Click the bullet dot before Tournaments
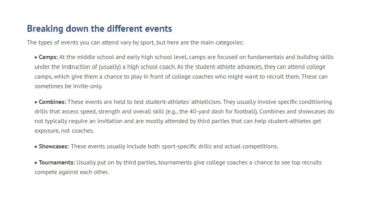Image resolution: width=369 pixels, height=207 pixels. pyautogui.click(x=36, y=163)
